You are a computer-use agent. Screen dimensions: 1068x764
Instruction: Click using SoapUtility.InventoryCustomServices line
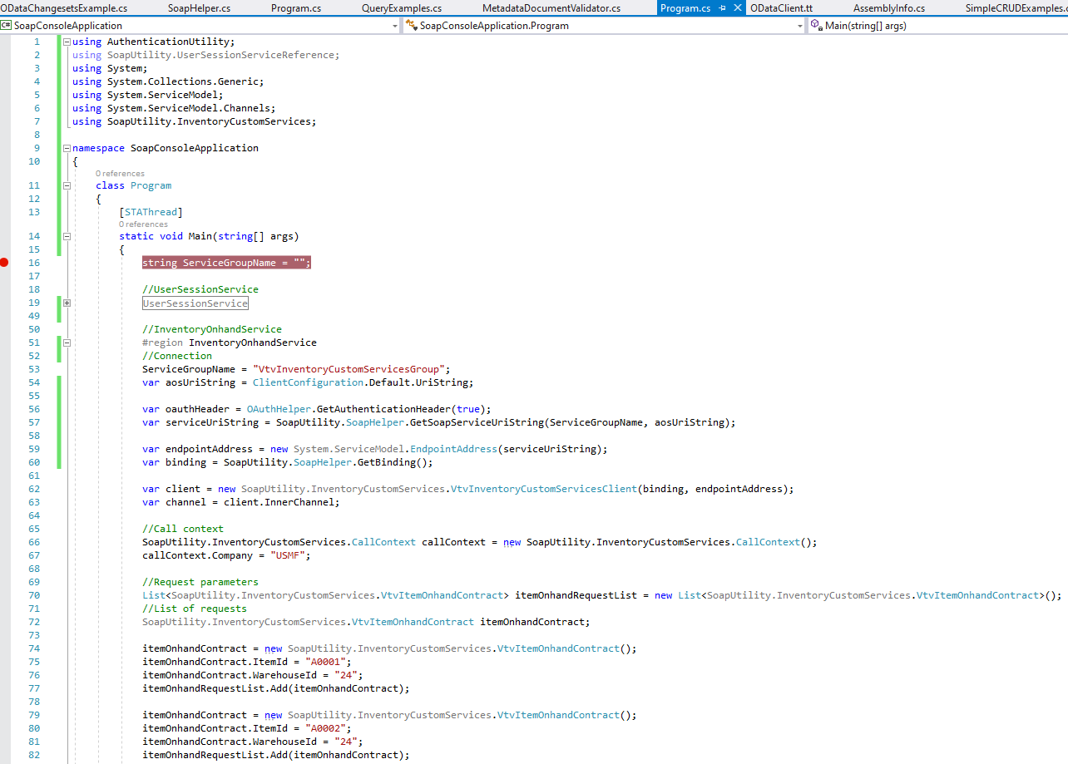click(195, 121)
